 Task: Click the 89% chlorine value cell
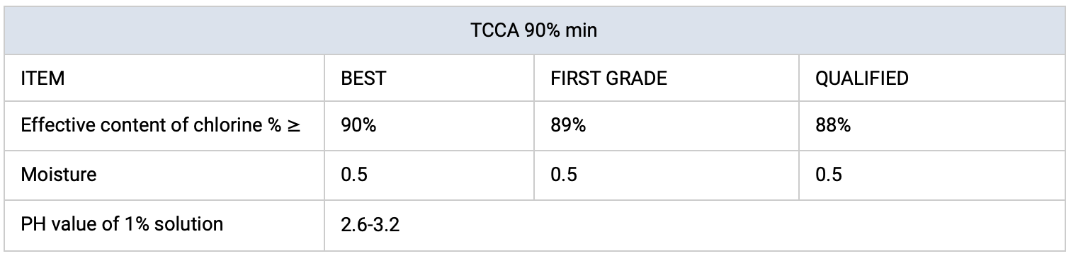pos(666,127)
